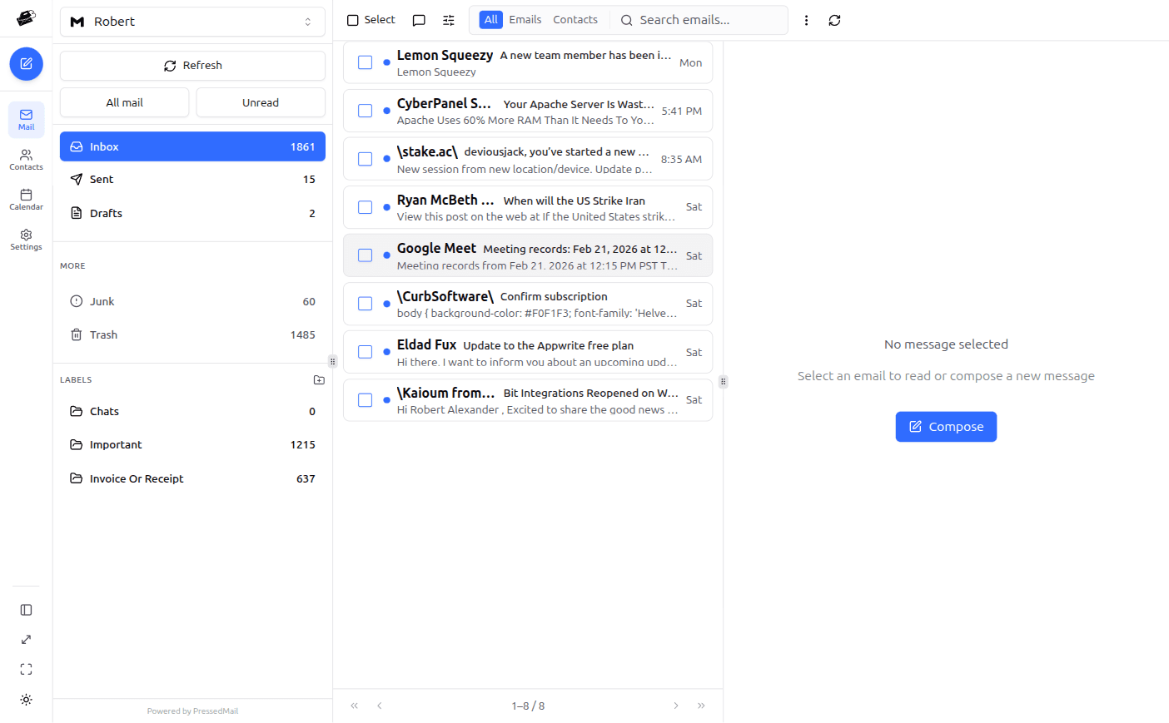Click the create-label folder icon next to LABELS

(319, 379)
